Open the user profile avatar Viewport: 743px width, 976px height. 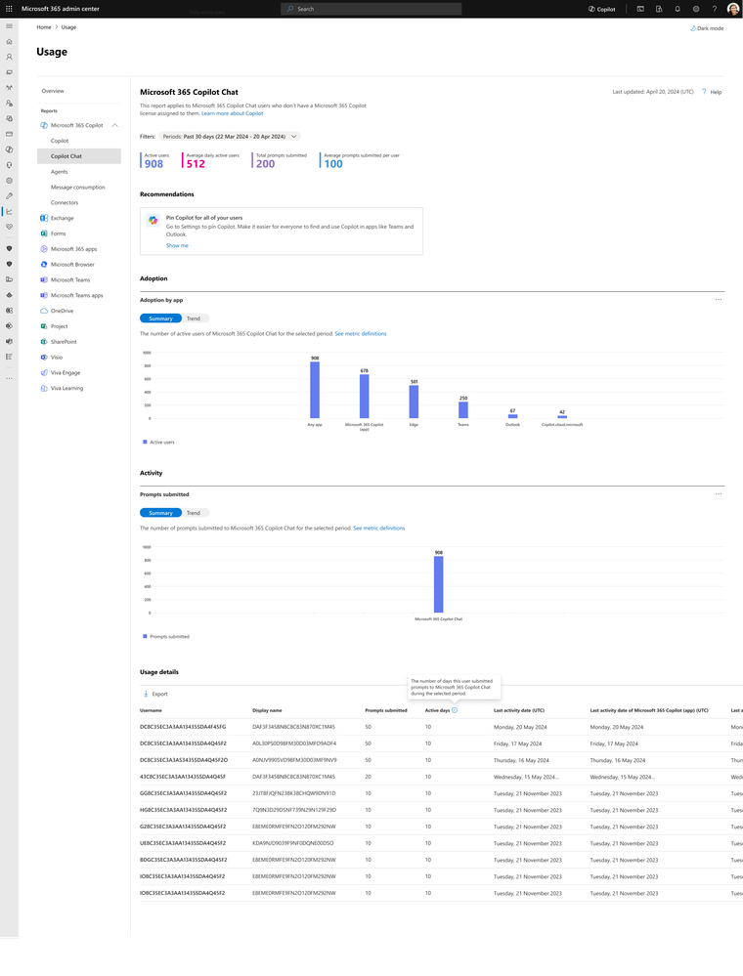click(733, 9)
